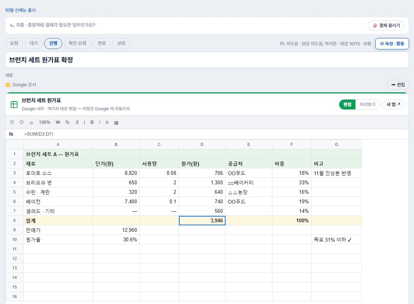Adjust decimal places with .0 button
Screen dimensions: 414x304
(x=77, y=122)
